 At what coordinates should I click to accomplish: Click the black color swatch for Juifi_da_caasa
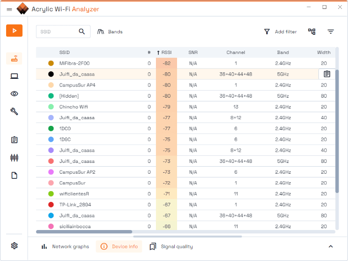pos(51,74)
